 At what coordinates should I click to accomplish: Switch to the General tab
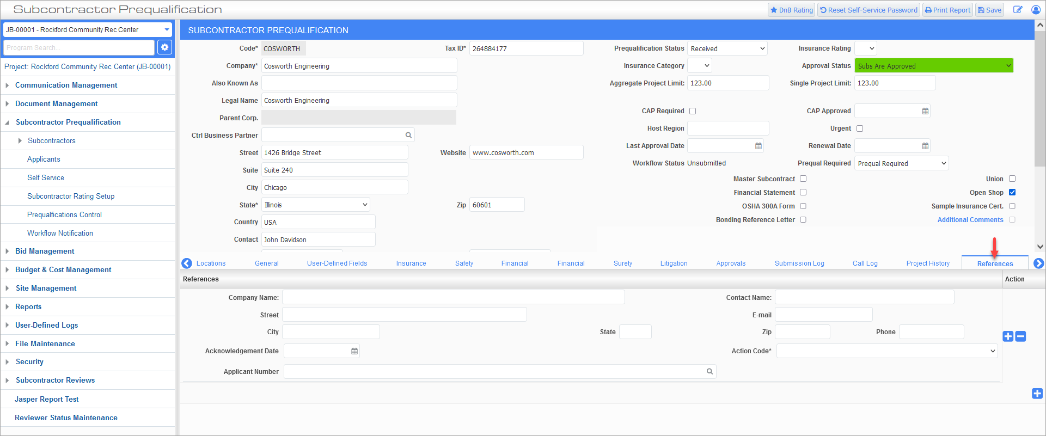click(267, 263)
